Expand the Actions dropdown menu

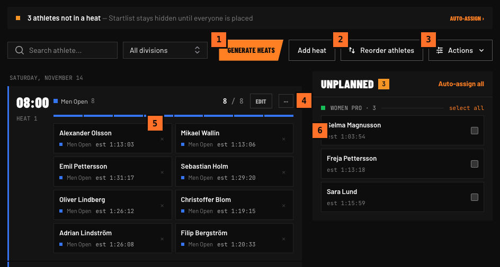[460, 50]
